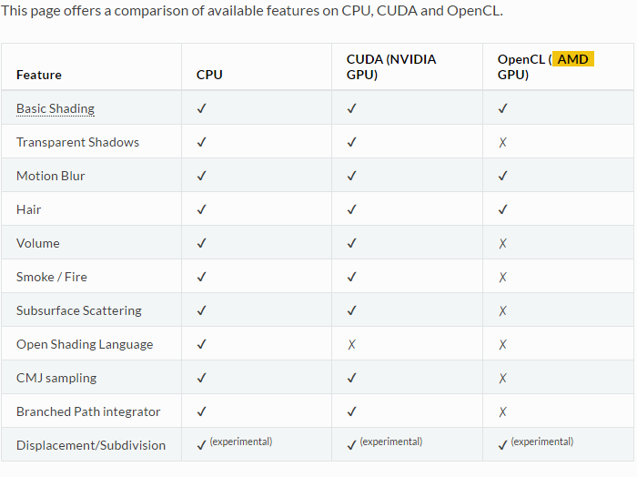Click the CUDA checkmark for Motion Blur
This screenshot has width=637, height=477.
pos(352,177)
